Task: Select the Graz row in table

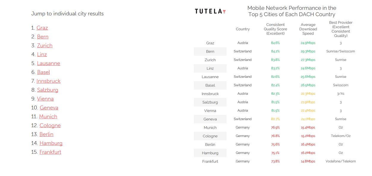Action: coord(275,43)
